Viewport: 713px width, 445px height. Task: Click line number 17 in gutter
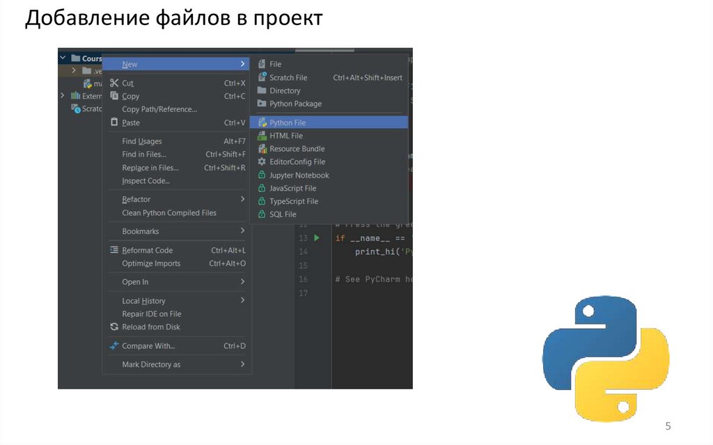tap(304, 292)
